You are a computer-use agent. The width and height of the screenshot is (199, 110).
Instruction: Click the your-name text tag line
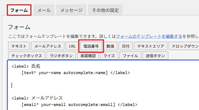pyautogui.click(x=76, y=73)
